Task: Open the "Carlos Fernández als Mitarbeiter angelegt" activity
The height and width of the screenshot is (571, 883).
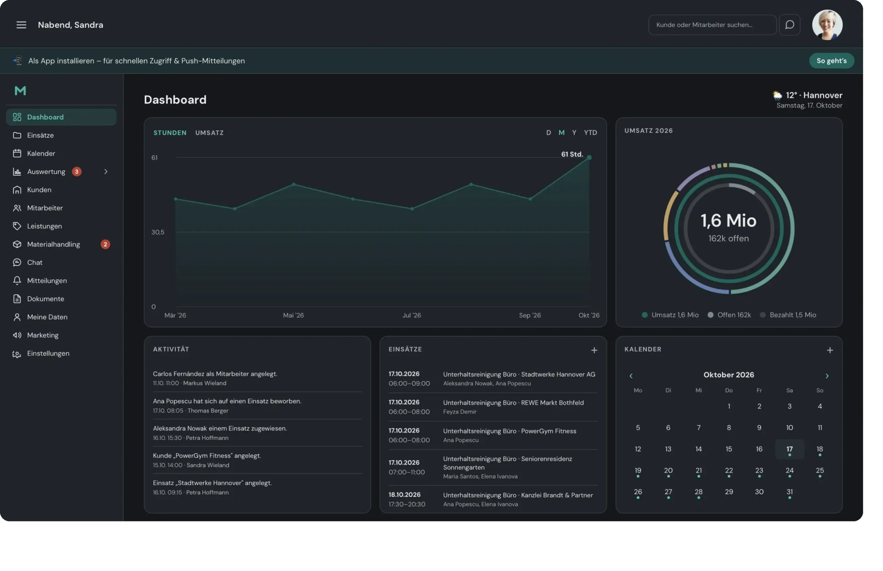Action: pos(257,378)
